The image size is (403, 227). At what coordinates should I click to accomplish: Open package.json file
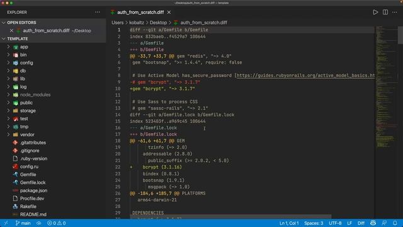tap(33, 190)
